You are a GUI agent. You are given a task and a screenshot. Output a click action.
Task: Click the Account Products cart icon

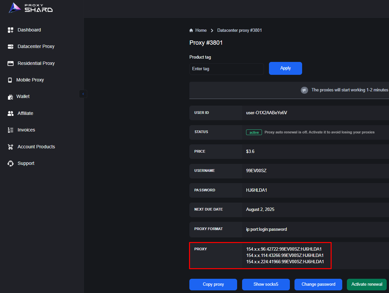pos(10,147)
